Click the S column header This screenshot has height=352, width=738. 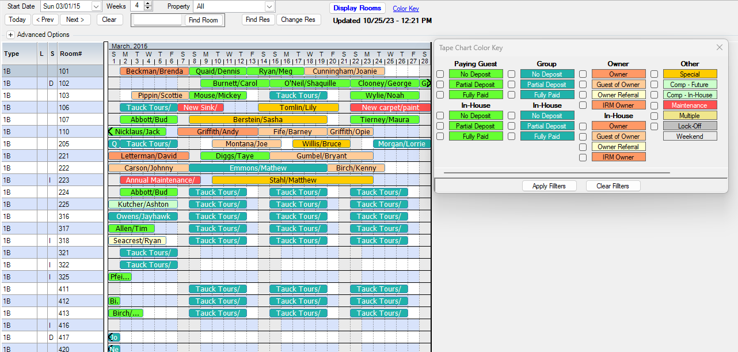point(52,54)
